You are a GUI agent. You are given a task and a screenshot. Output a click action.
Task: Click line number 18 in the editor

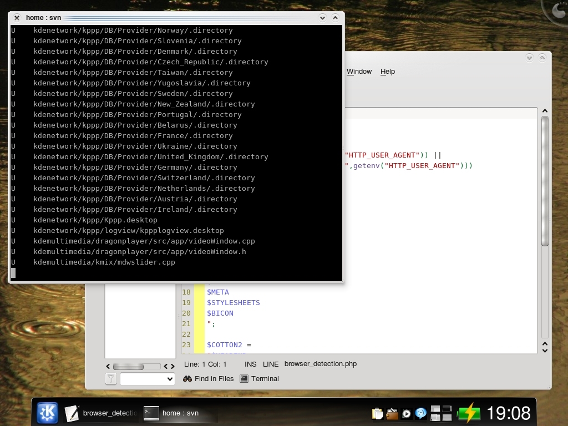click(186, 292)
